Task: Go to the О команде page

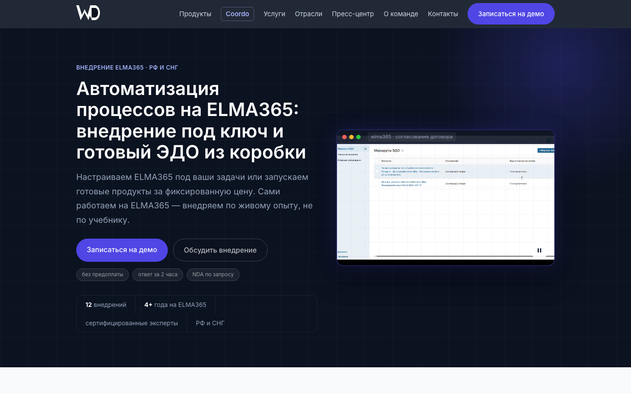Action: click(401, 14)
